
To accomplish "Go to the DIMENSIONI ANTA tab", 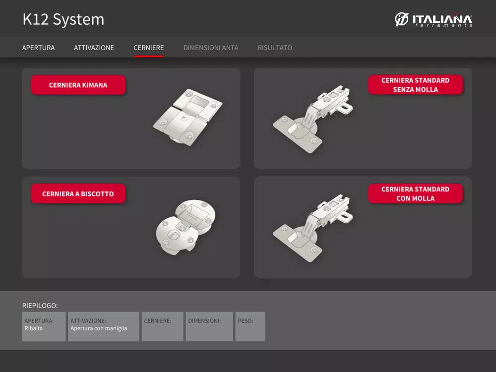I will [211, 48].
